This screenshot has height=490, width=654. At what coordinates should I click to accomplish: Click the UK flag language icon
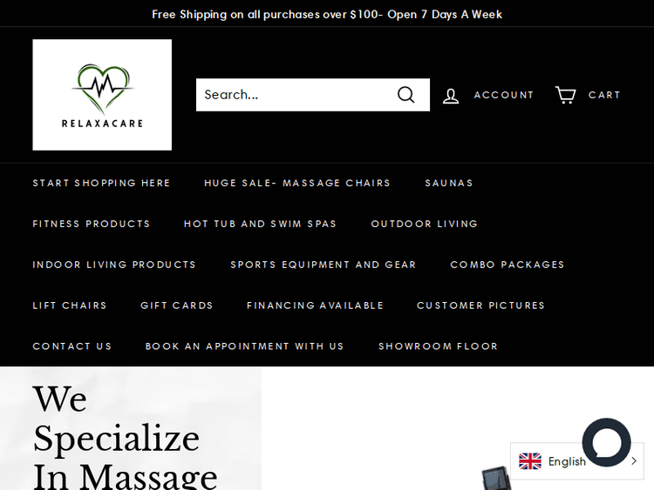click(x=530, y=461)
